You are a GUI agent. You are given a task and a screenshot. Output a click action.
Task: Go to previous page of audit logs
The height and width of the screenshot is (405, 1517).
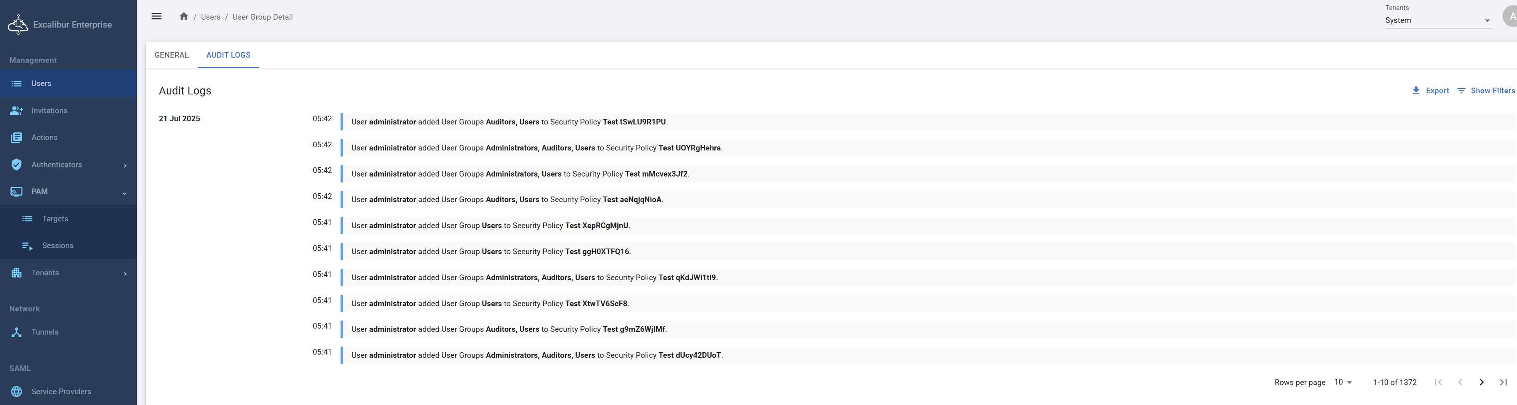click(x=1460, y=382)
